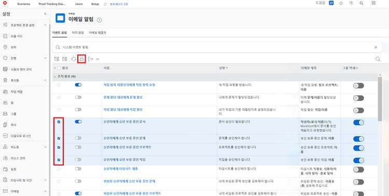Image resolution: width=389 pixels, height=196 pixels.
Task: Open Users in top navigation
Action: [79, 4]
